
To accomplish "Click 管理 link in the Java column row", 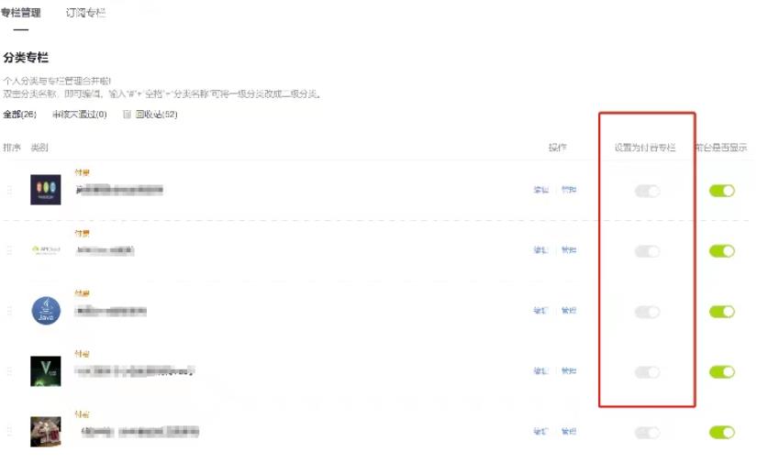I will (569, 311).
